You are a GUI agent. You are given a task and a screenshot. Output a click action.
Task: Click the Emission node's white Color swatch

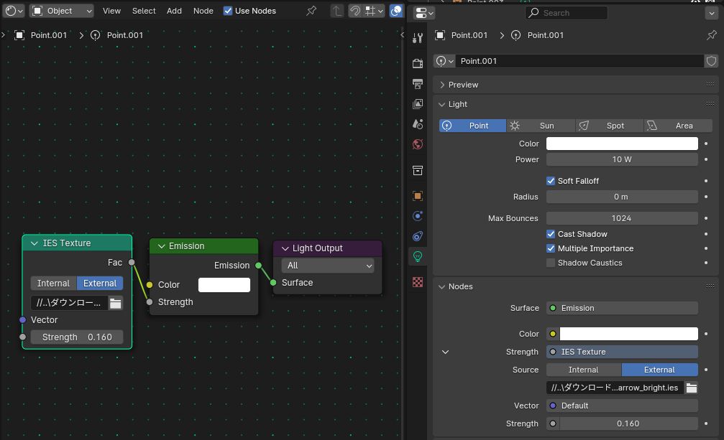(224, 285)
